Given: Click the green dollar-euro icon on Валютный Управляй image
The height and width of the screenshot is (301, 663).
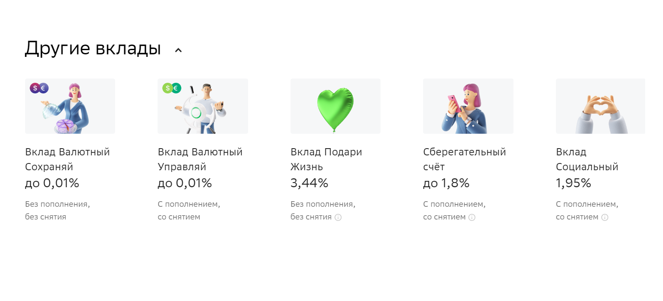Looking at the screenshot, I should point(172,88).
